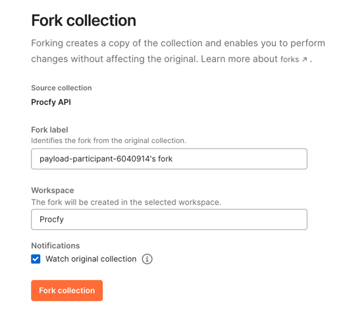Click the 'Identifies the fork' helper text

[x=109, y=140]
